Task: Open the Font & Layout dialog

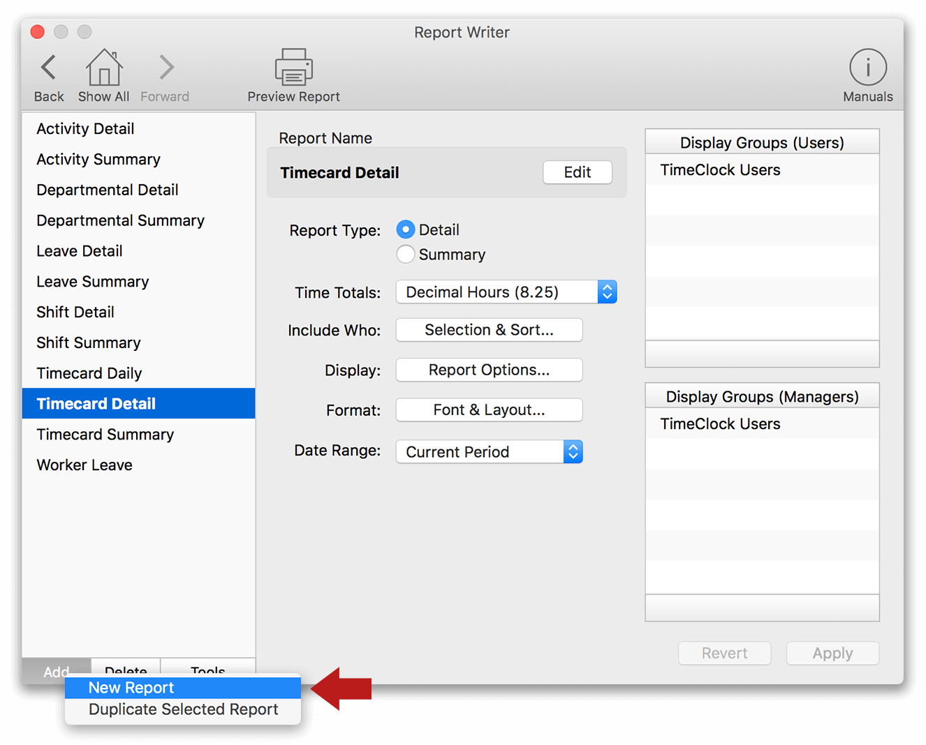Action: coord(489,409)
